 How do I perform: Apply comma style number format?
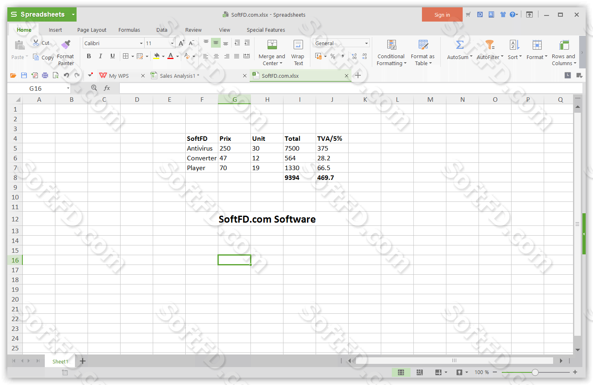click(343, 56)
